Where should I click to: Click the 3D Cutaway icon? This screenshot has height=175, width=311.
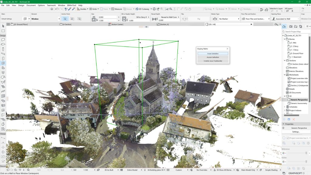pos(137,9)
